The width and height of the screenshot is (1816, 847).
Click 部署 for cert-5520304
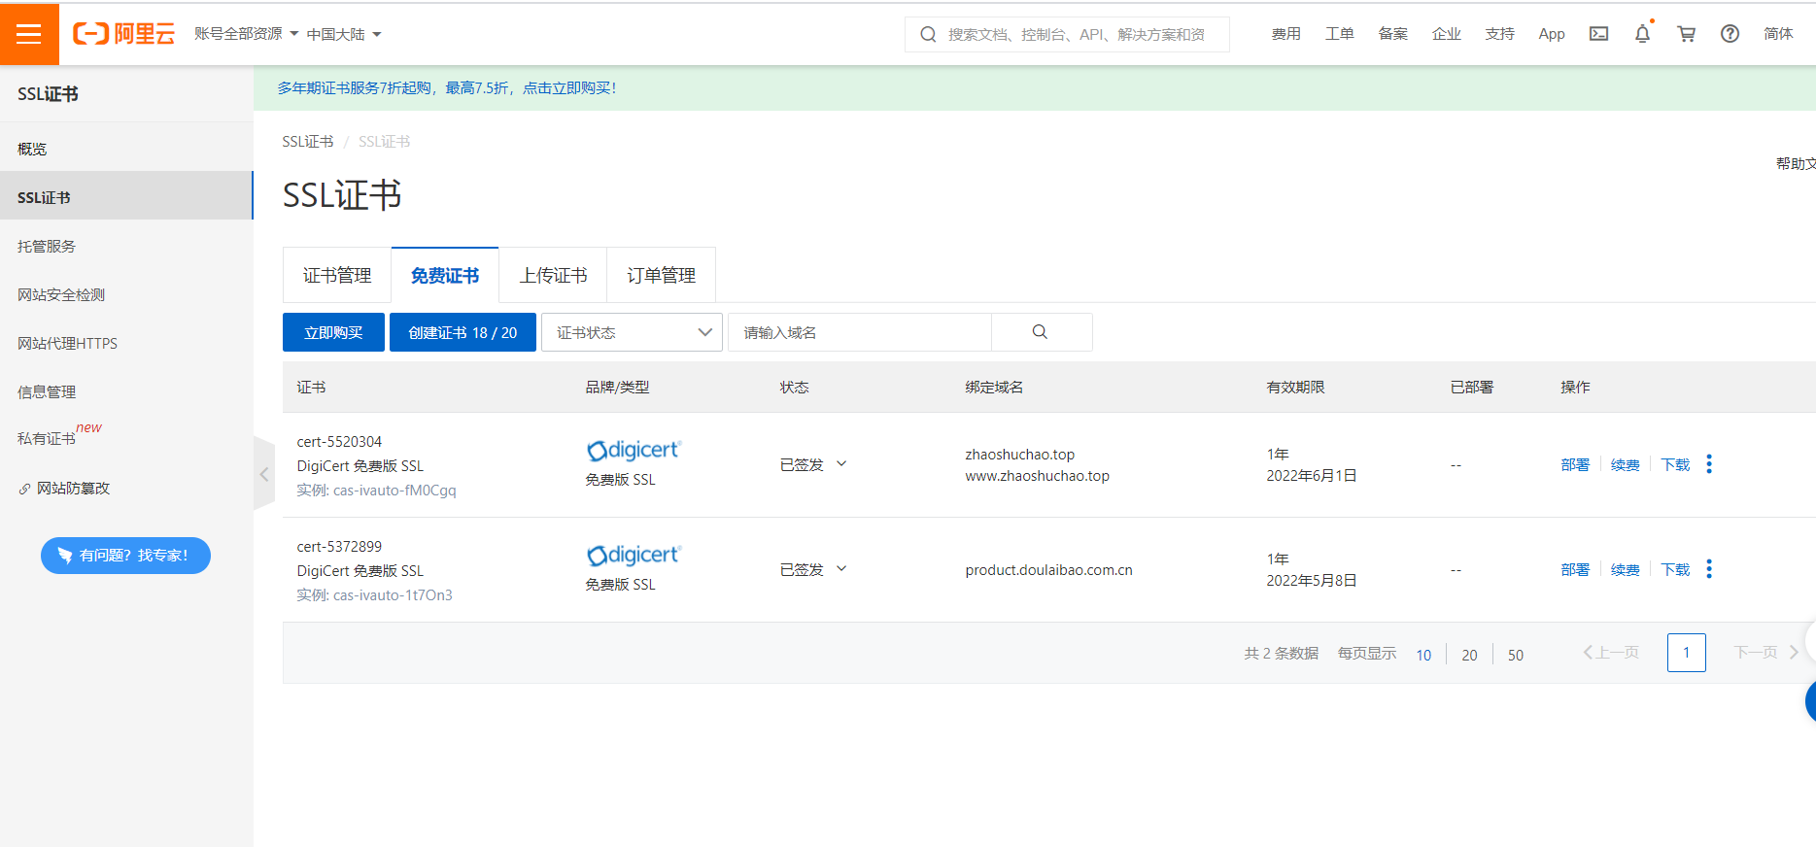coord(1575,464)
